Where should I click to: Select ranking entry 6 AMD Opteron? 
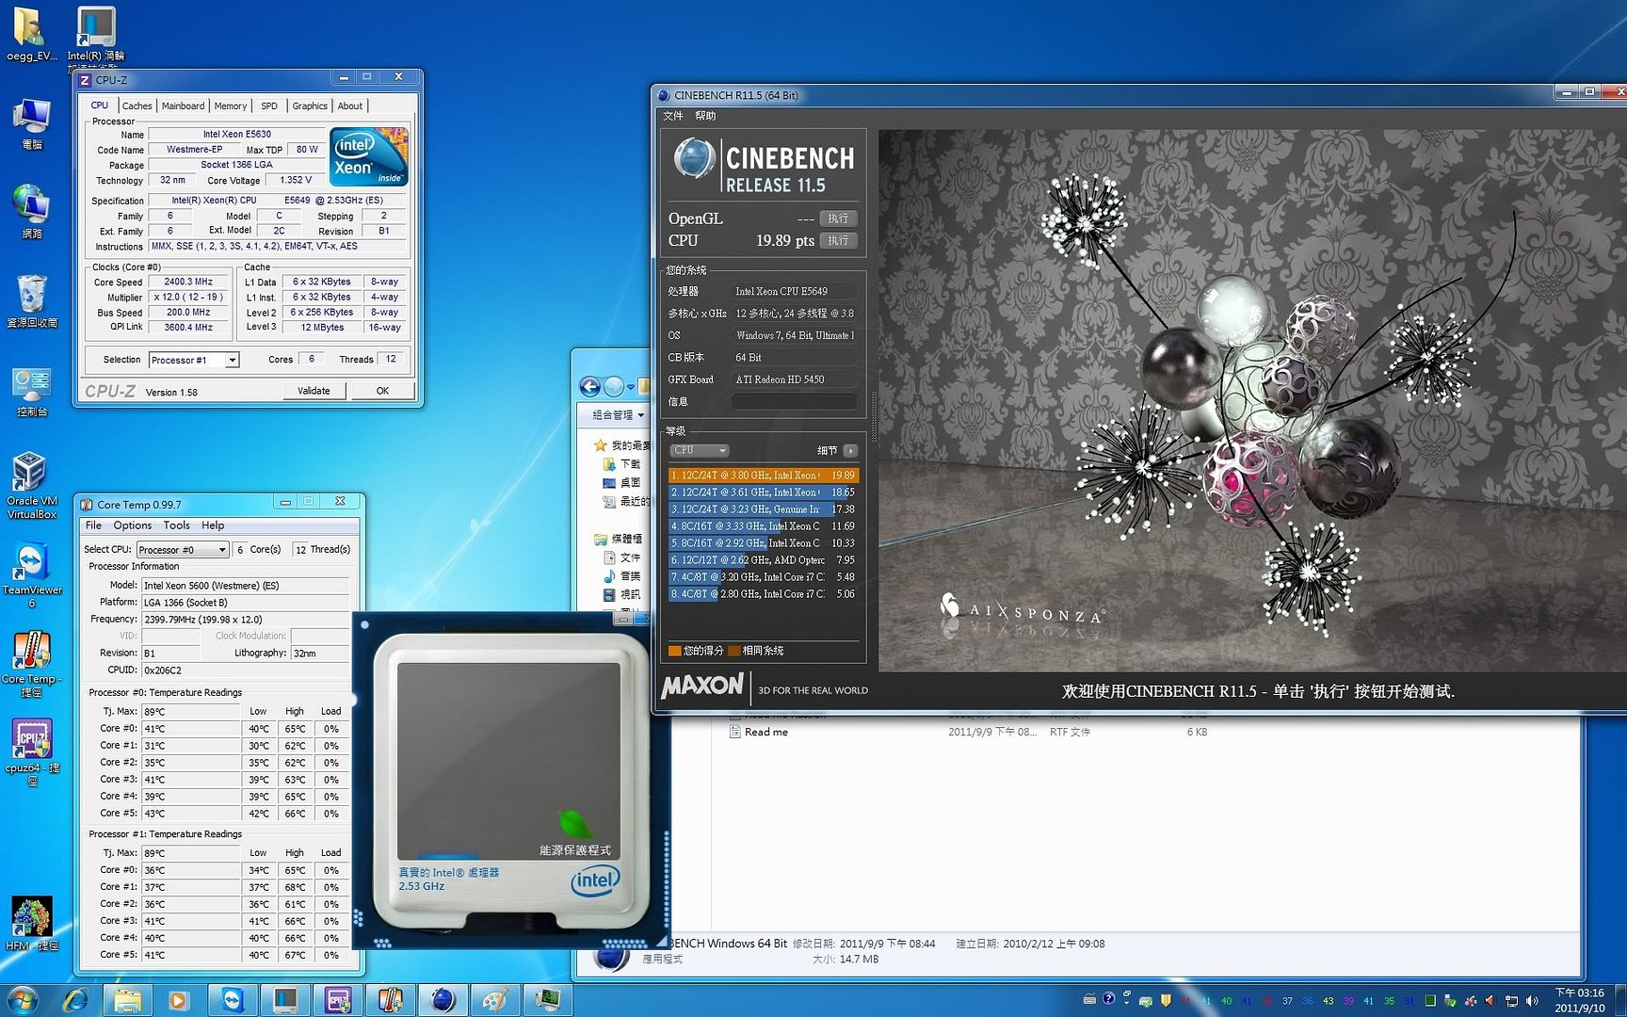click(764, 560)
